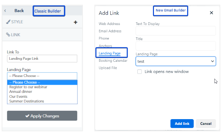The image size is (224, 136).
Task: Switch to the Phone link type
Action: click(x=104, y=38)
